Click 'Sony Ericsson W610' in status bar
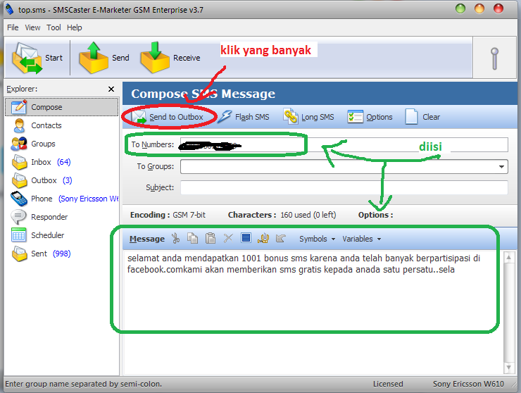 (468, 384)
